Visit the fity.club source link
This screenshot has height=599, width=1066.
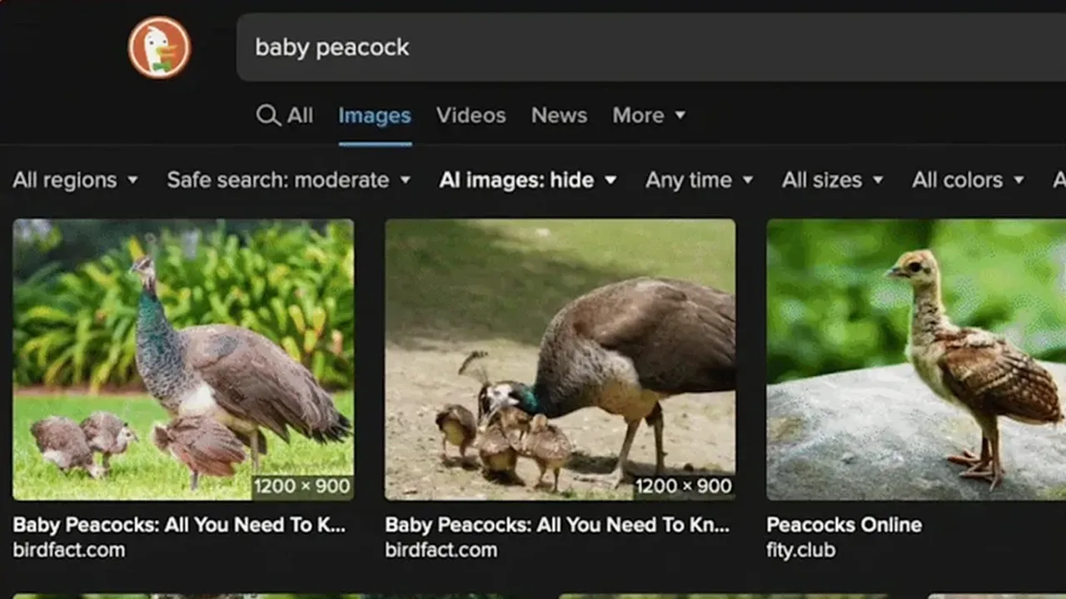coord(800,550)
